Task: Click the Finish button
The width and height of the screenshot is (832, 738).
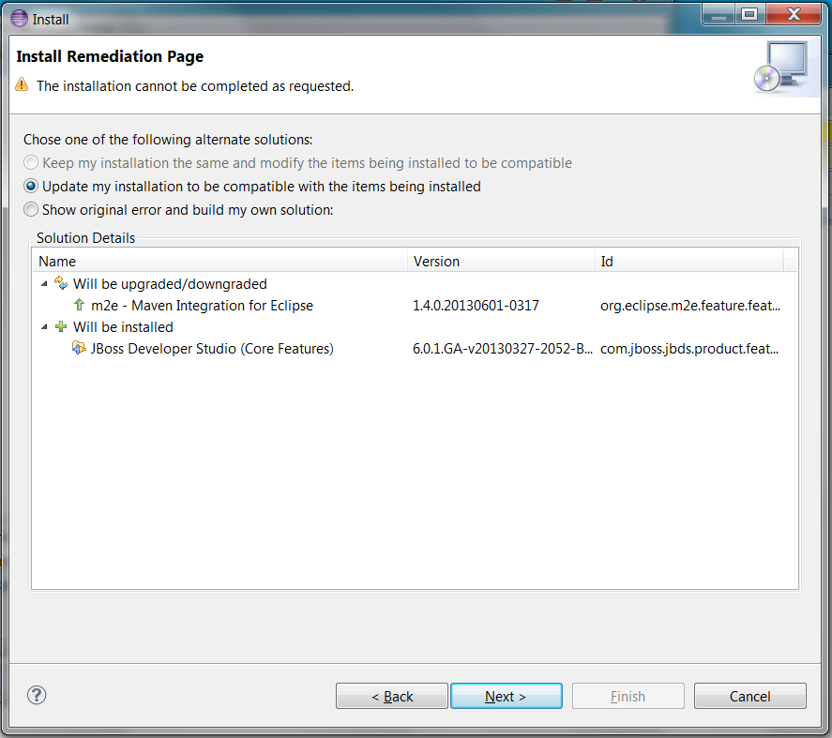Action: pos(628,696)
